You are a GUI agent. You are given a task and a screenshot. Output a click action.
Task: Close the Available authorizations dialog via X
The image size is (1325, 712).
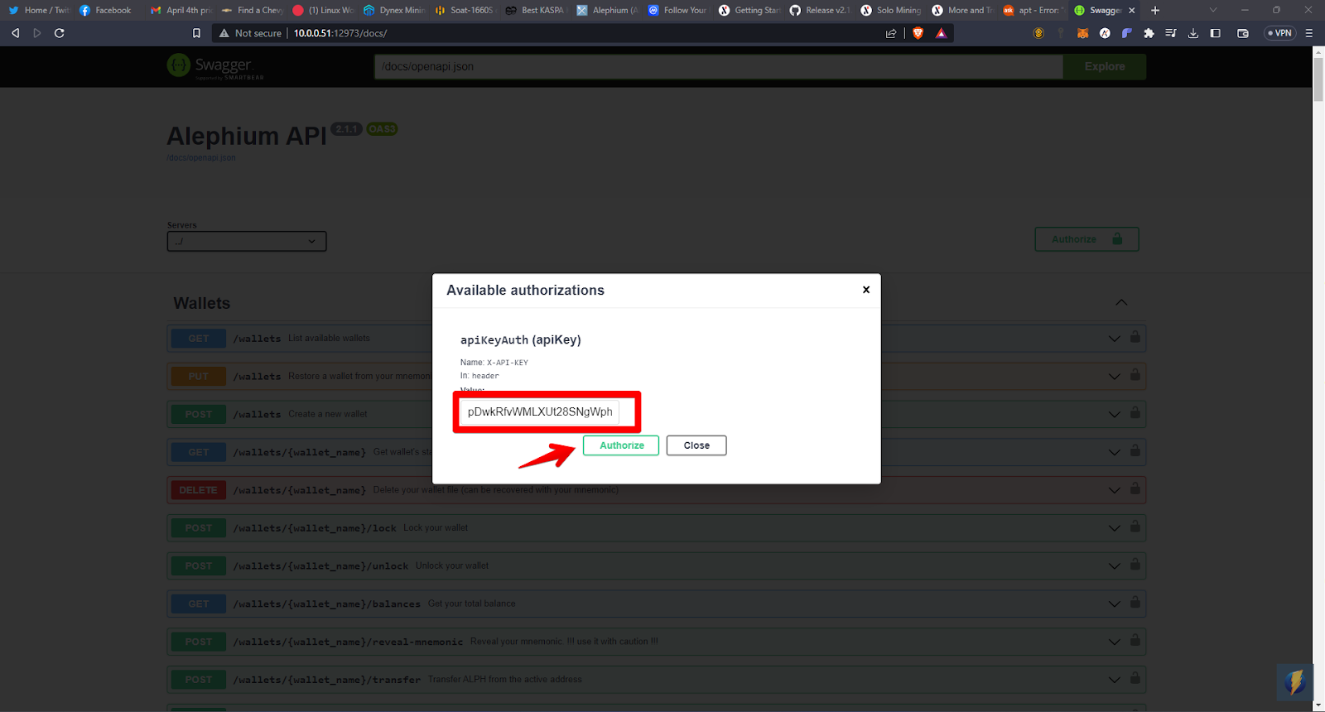[866, 290]
